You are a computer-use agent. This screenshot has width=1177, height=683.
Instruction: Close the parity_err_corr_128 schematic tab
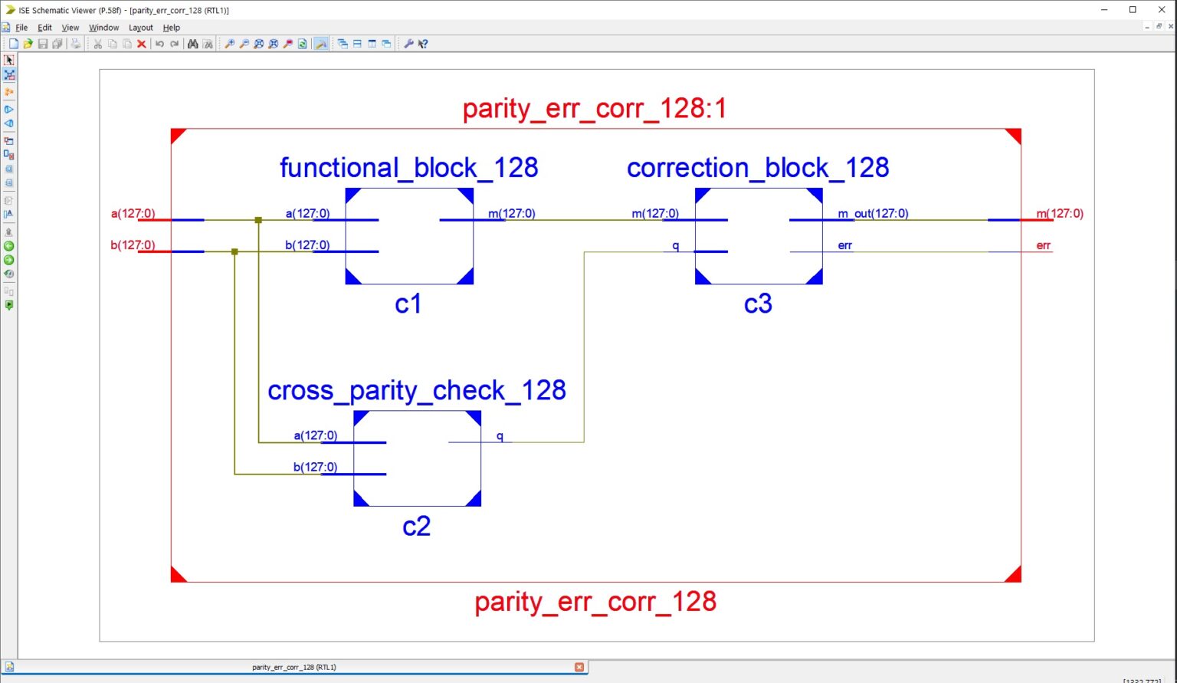pos(579,667)
